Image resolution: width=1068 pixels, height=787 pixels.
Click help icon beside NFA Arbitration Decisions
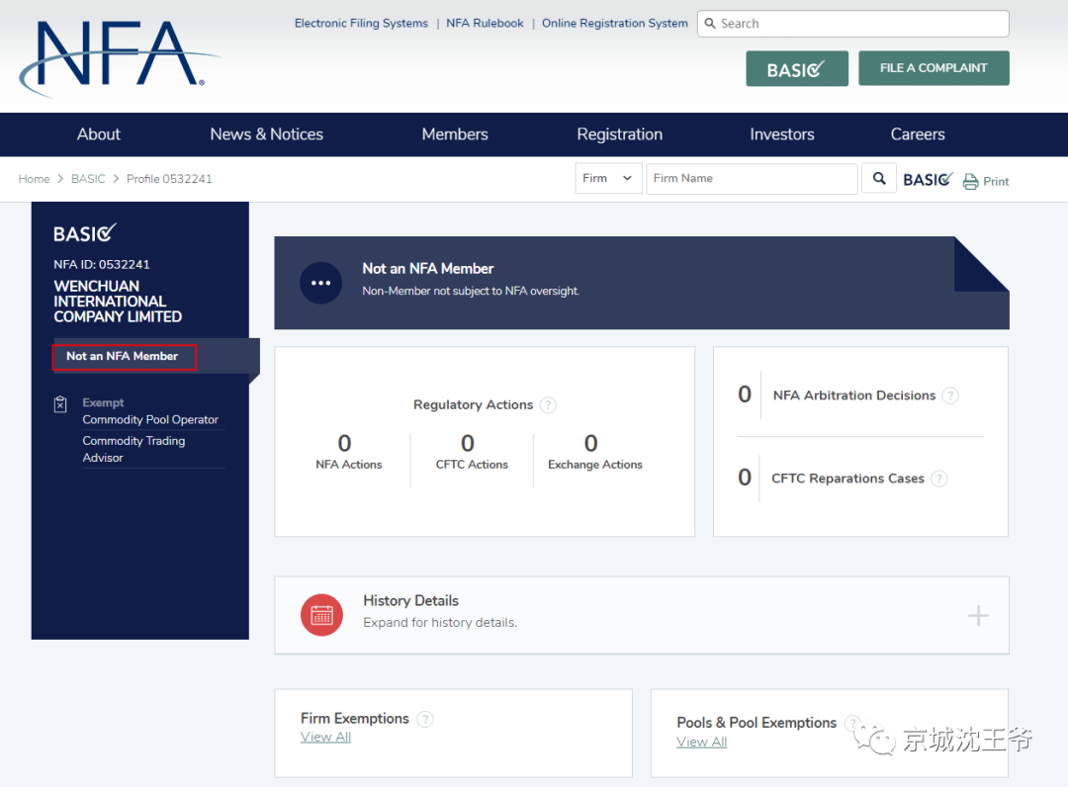click(x=950, y=395)
